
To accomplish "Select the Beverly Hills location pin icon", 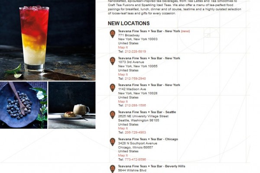I will [113, 169].
